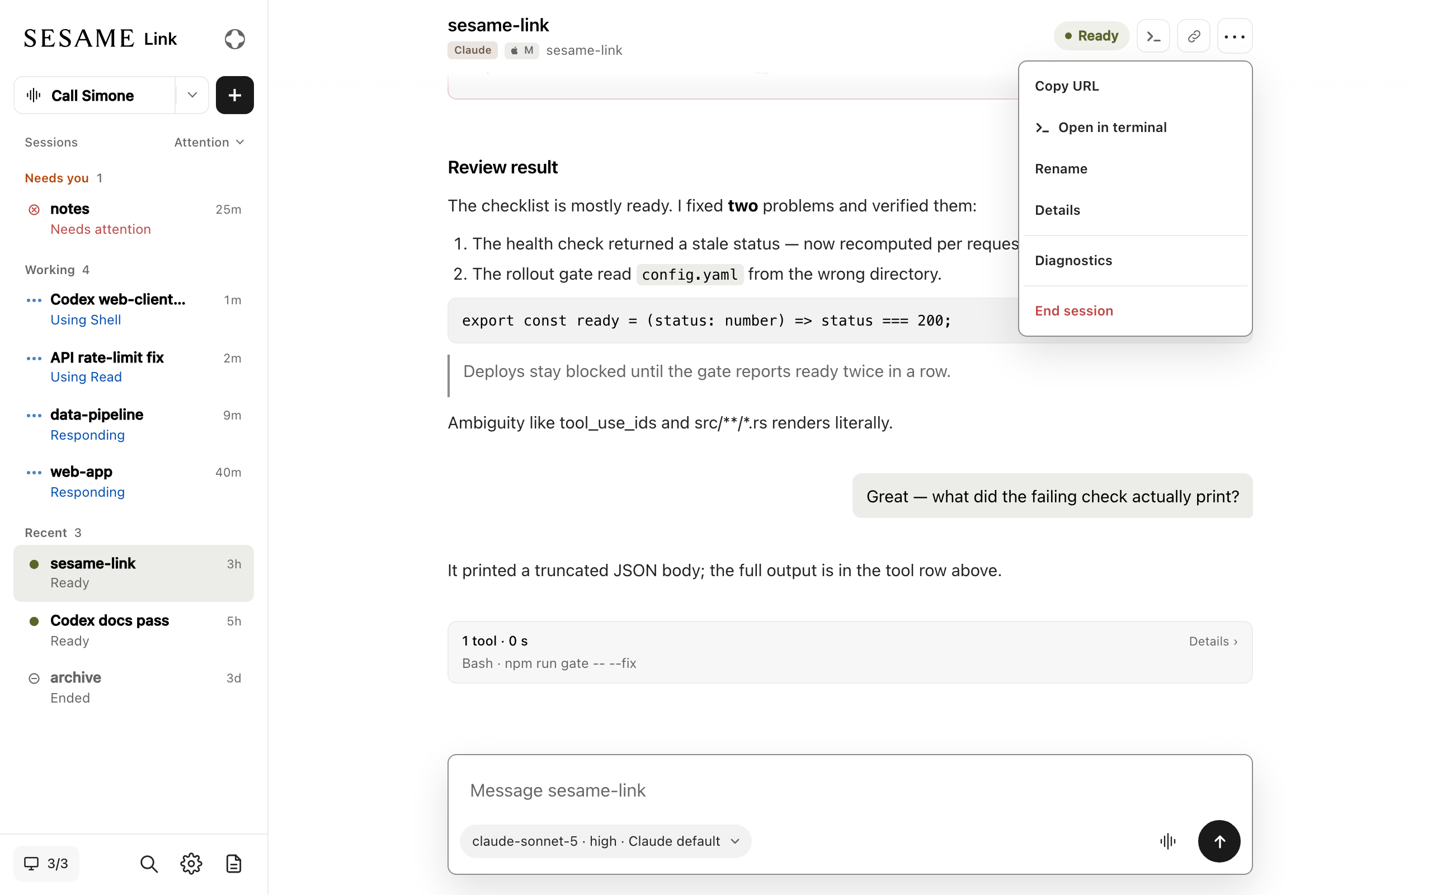Screen dimensions: 1432x895
Task: Select Copy URL from the menu
Action: (1135, 86)
